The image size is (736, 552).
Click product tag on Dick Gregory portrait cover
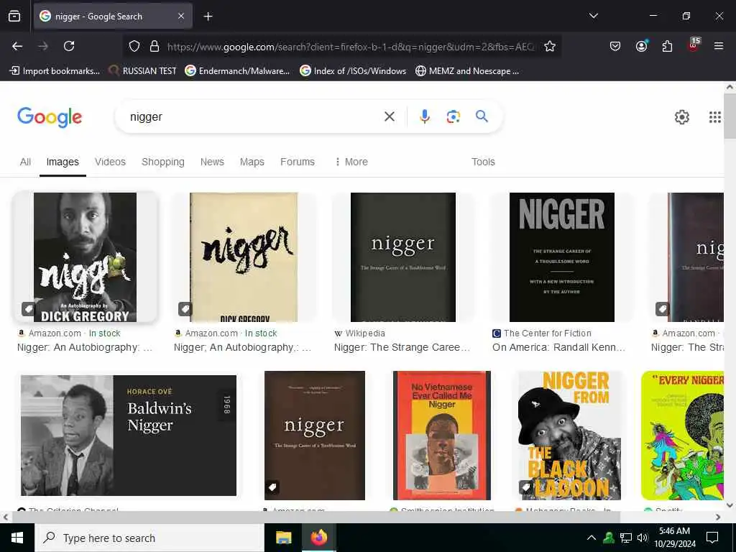tap(29, 309)
